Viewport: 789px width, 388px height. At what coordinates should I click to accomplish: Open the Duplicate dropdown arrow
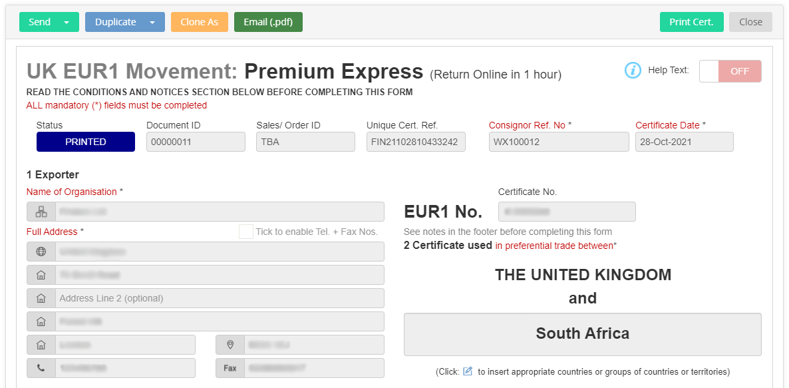click(x=152, y=22)
